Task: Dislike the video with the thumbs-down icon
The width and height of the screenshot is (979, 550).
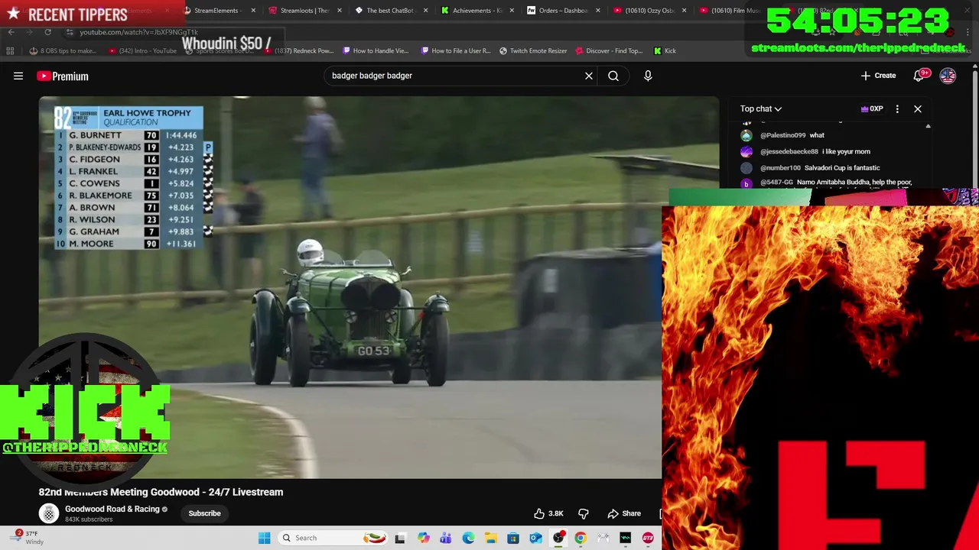Action: click(584, 513)
